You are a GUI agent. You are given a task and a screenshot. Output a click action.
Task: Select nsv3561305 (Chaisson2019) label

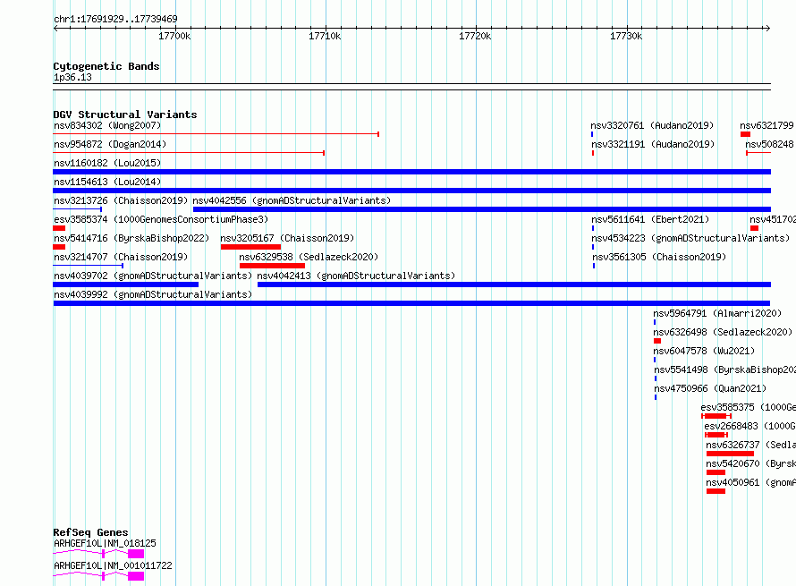point(659,257)
